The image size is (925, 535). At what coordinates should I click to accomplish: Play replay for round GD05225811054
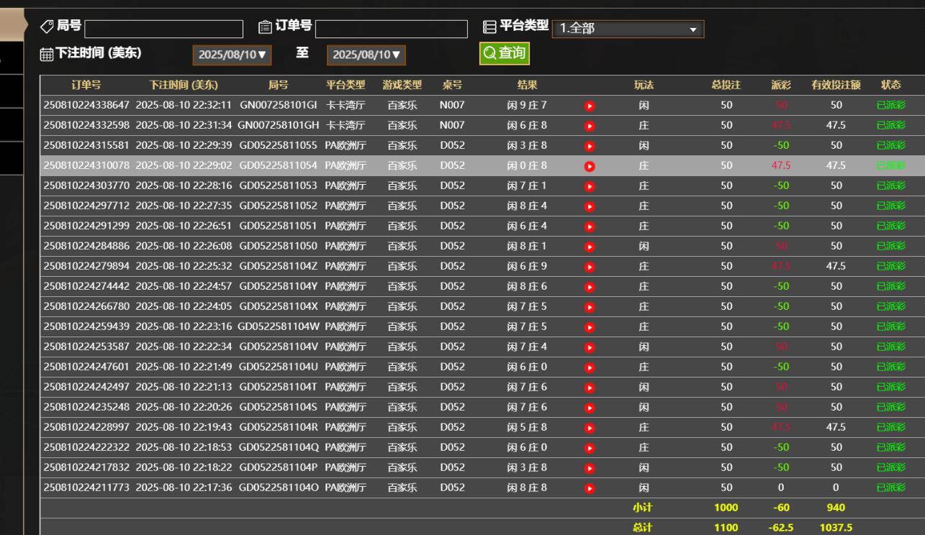click(590, 166)
